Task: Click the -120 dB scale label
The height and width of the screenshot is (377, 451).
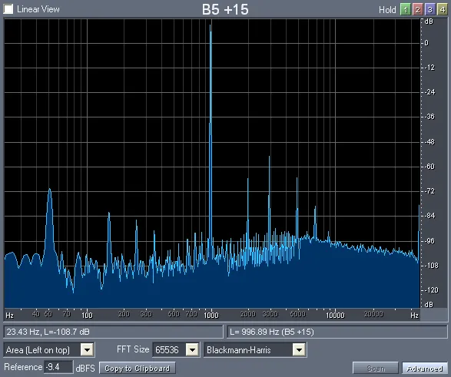Action: click(x=431, y=290)
